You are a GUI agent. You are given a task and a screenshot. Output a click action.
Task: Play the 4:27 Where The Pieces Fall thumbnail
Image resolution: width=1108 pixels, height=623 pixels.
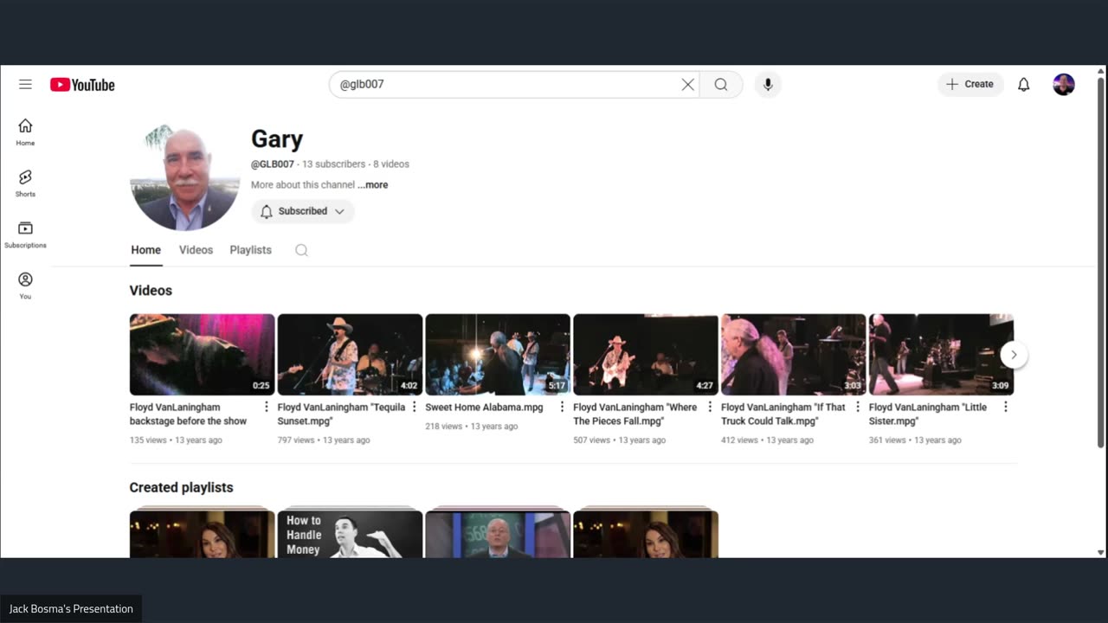(x=646, y=355)
